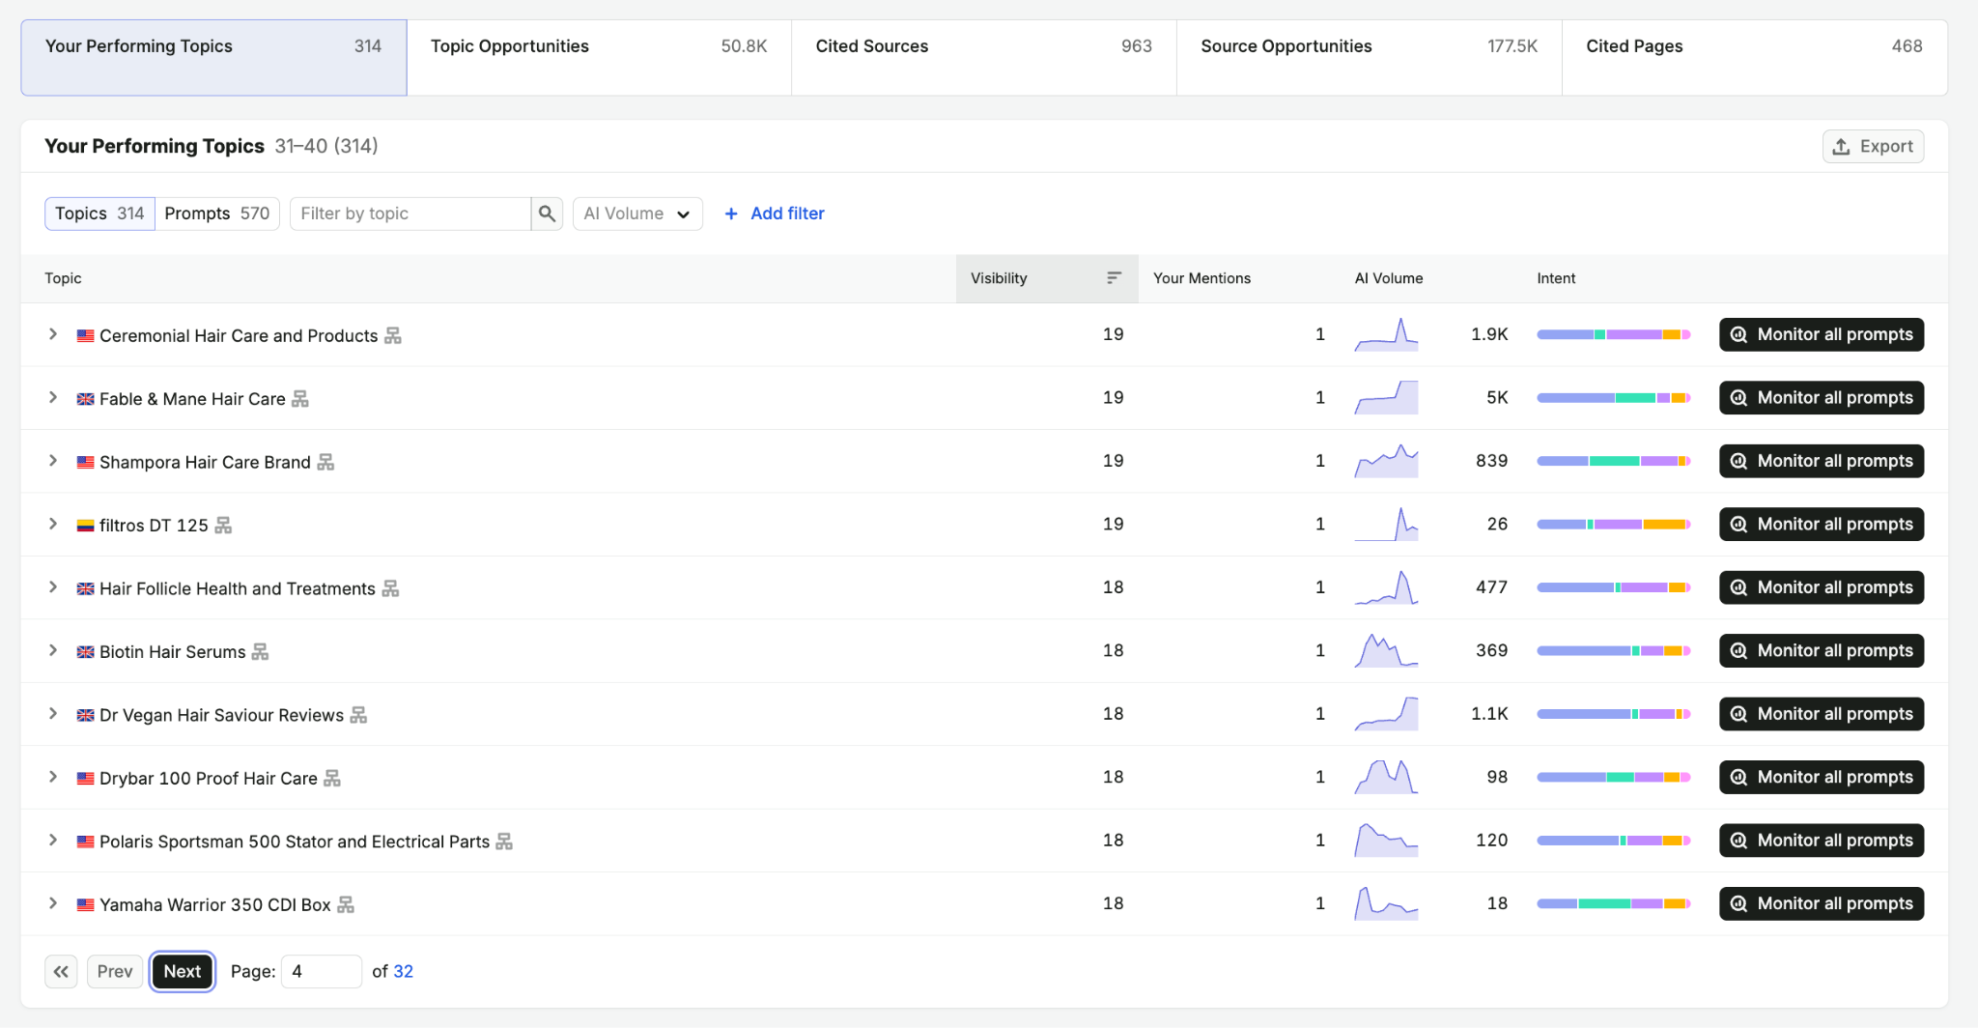The image size is (1978, 1028).
Task: Expand the Biotin Hair Serums row
Action: point(53,651)
